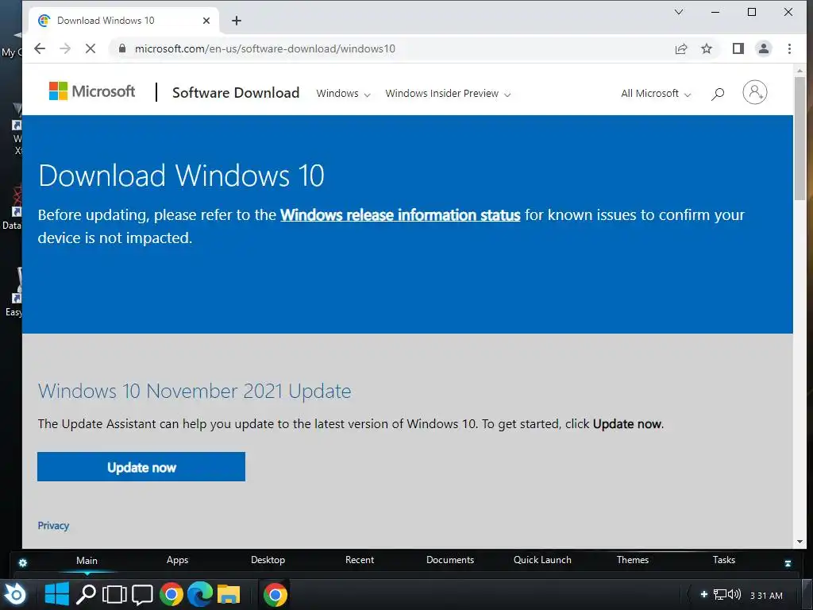The height and width of the screenshot is (610, 813).
Task: Select the running Chrome window taskbar icon
Action: click(x=275, y=594)
